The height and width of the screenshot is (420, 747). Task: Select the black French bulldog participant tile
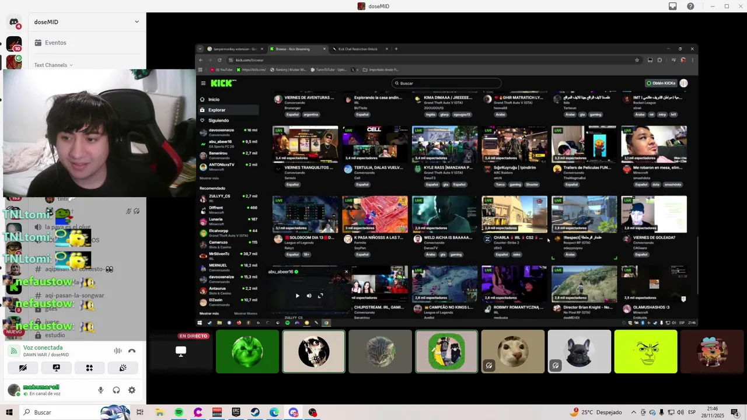580,352
